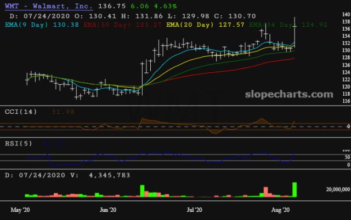The image size is (351, 220).
Task: Select the volume axis label 20,000,000
Action: click(338, 189)
